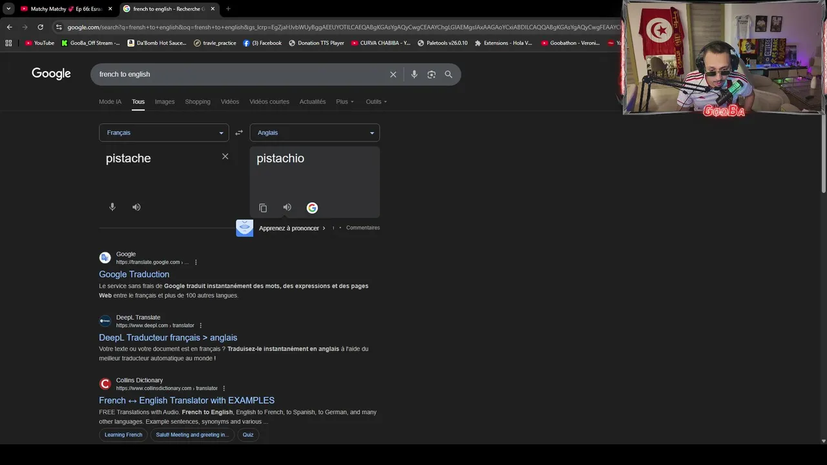Screen dimensions: 827x465
Task: Switch to Mode IA tab
Action: click(x=110, y=101)
